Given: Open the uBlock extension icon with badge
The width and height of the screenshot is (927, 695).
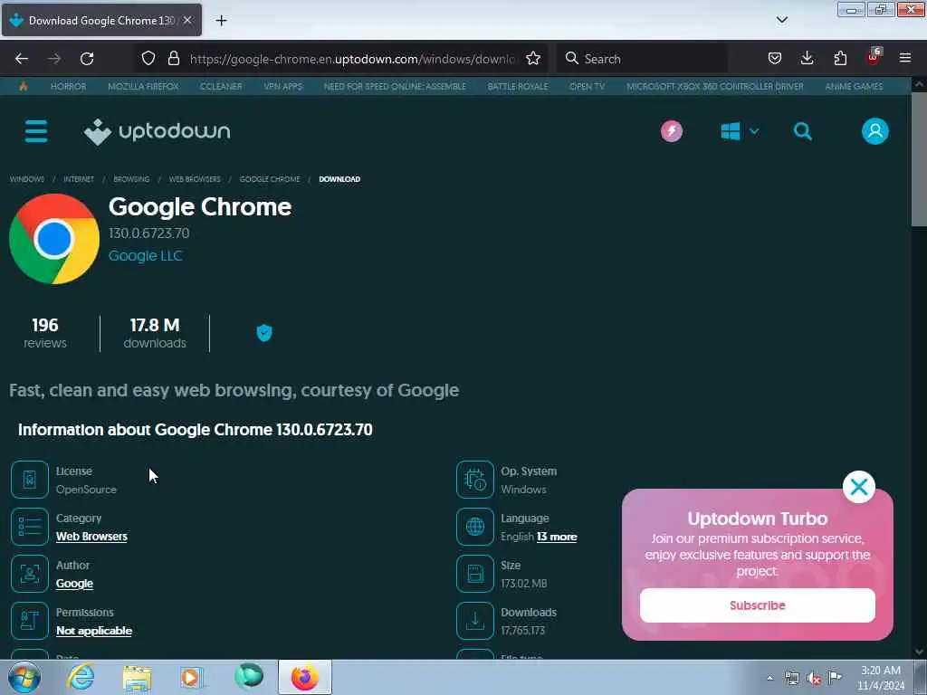Looking at the screenshot, I should click(x=874, y=57).
